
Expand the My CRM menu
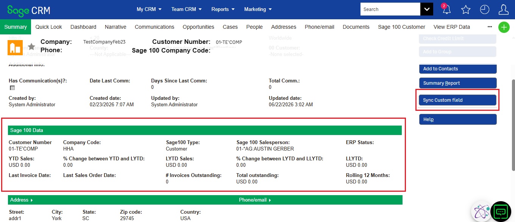pyautogui.click(x=149, y=9)
